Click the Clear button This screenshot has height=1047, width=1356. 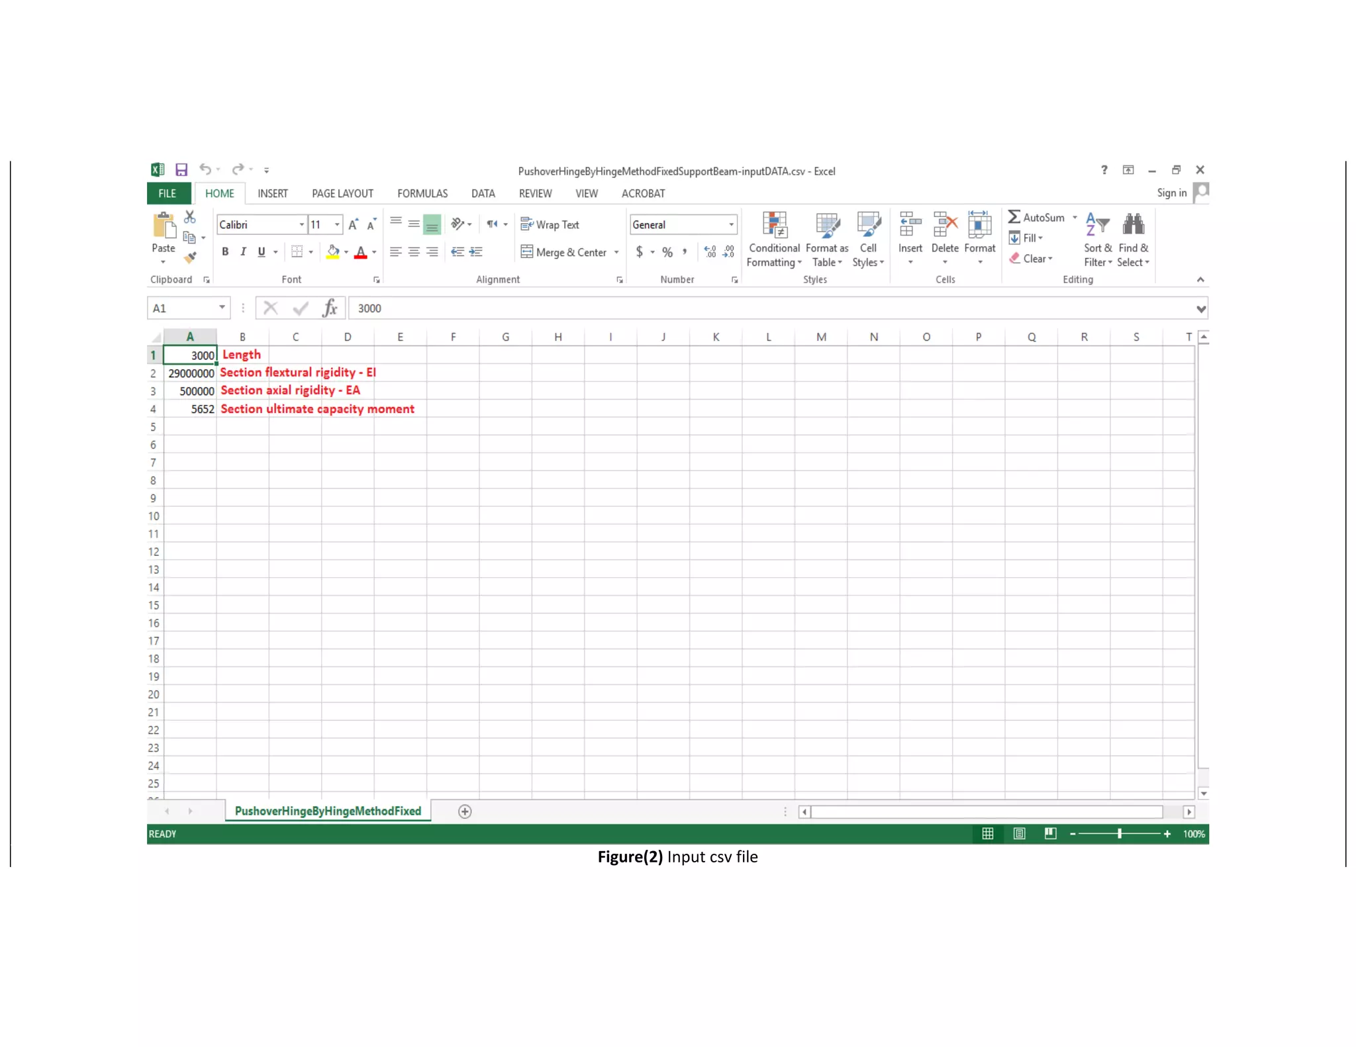(x=1030, y=258)
